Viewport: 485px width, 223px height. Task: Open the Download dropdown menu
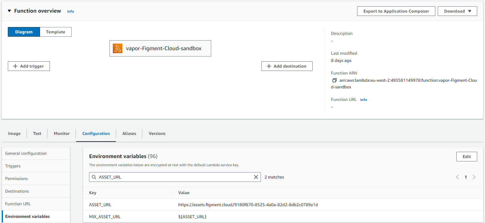pyautogui.click(x=457, y=11)
